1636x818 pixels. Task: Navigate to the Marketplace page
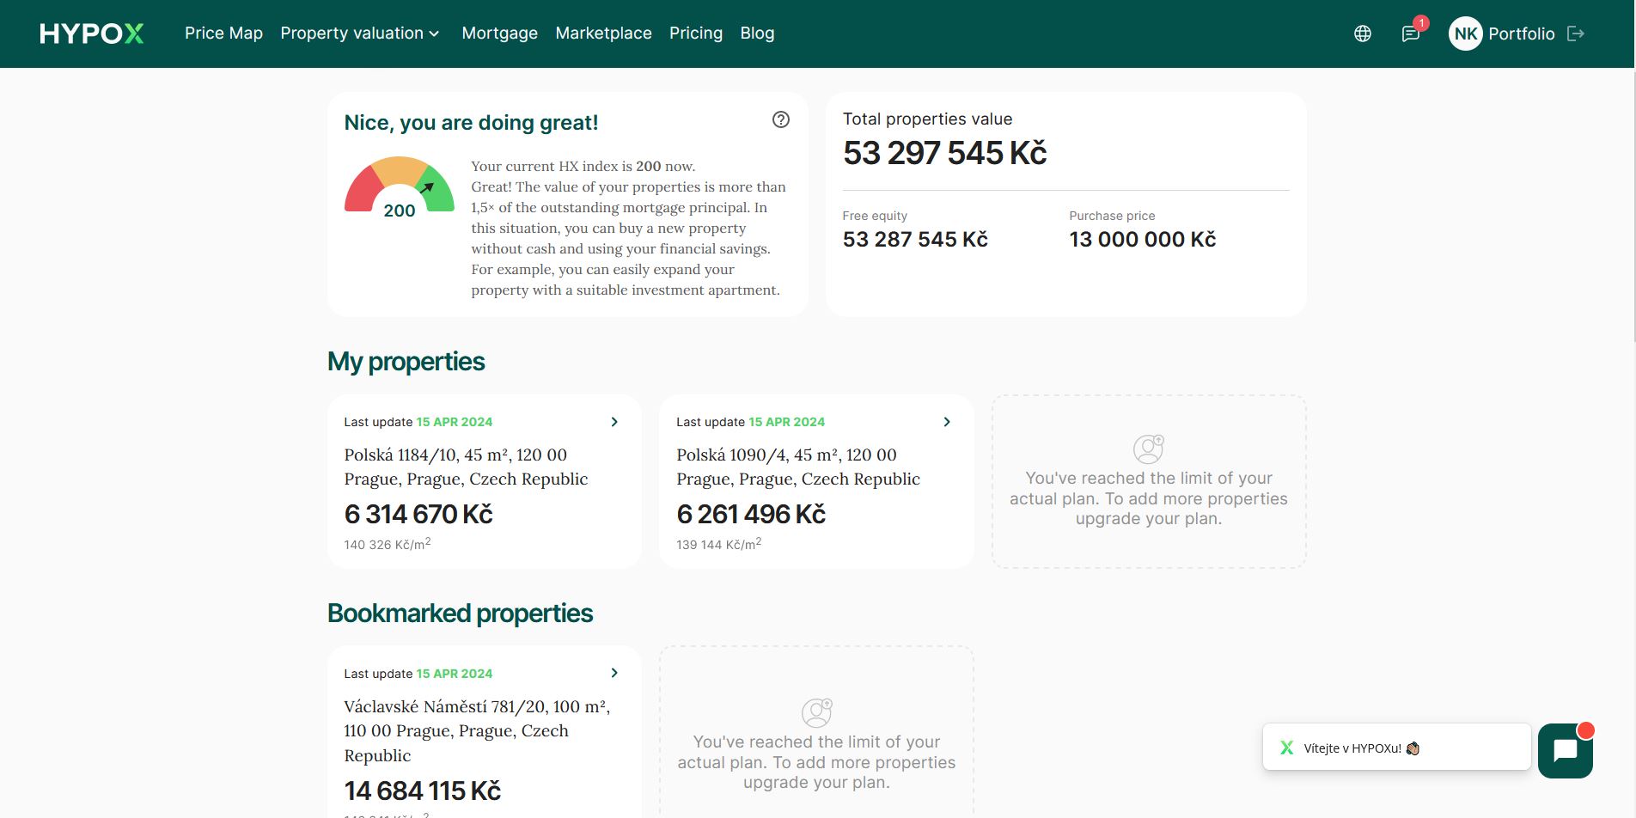point(603,34)
